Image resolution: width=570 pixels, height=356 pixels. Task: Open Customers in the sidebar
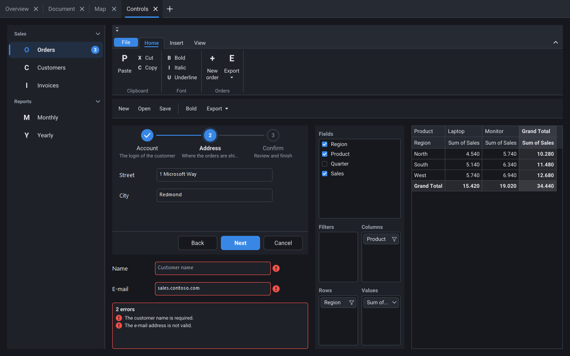click(x=56, y=68)
